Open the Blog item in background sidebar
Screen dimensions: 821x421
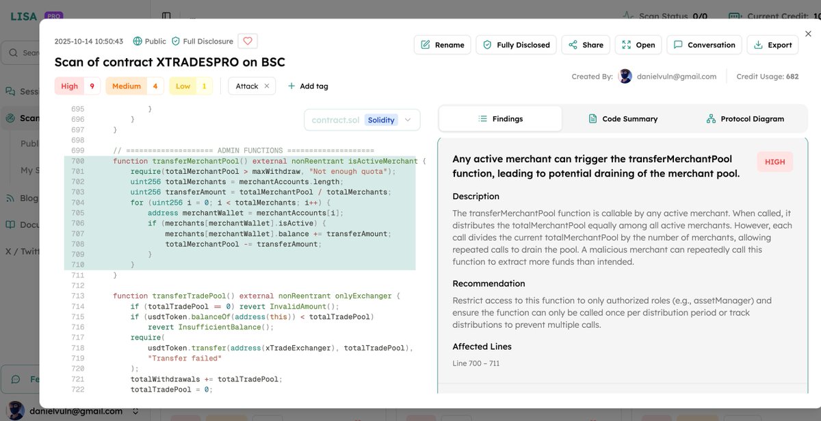21,198
